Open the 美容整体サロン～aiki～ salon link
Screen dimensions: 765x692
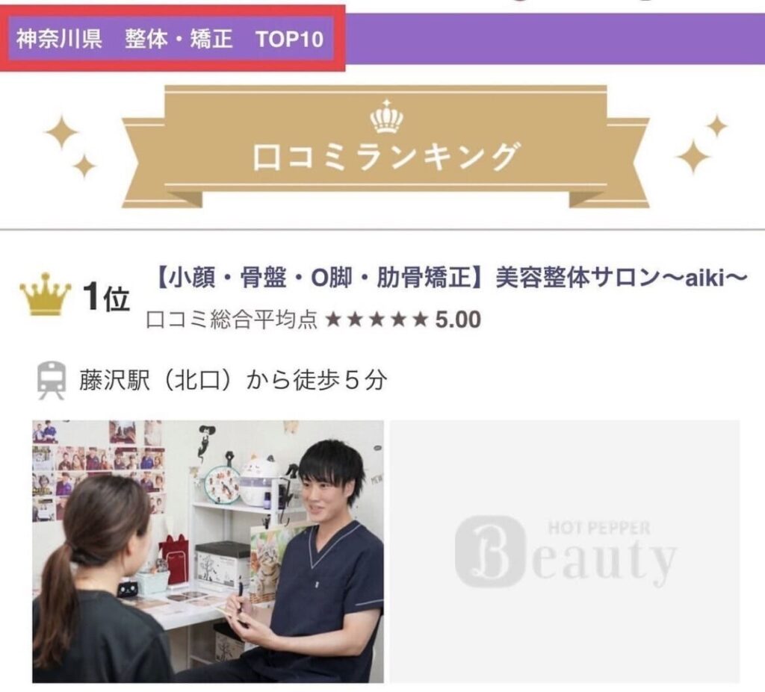622,278
